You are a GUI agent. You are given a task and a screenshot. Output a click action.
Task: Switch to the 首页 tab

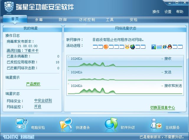point(15,19)
